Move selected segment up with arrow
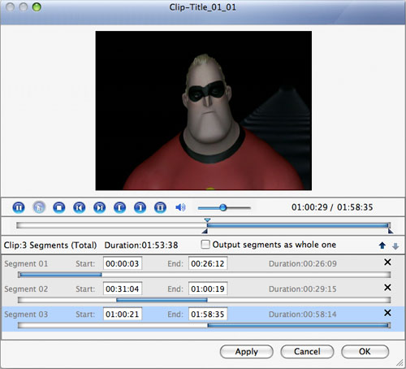 pyautogui.click(x=382, y=245)
